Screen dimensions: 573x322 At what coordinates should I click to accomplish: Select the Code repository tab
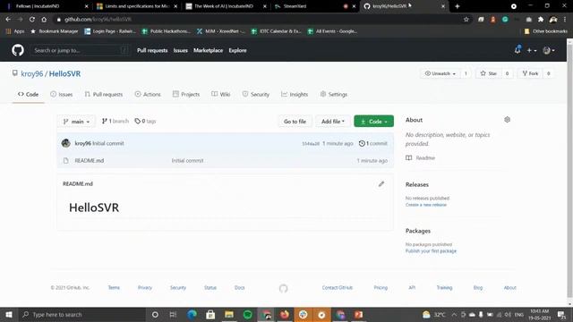coord(28,94)
